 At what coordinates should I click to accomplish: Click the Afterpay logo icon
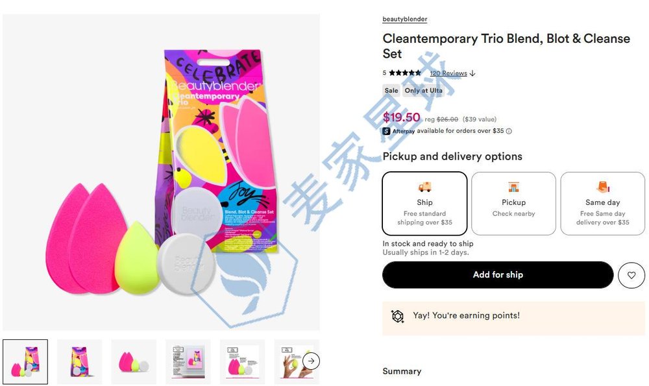[387, 130]
